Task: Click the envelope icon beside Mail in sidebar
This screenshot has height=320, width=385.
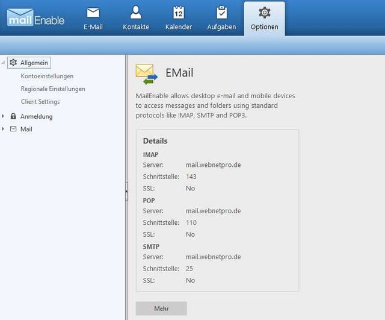Action: pos(13,129)
